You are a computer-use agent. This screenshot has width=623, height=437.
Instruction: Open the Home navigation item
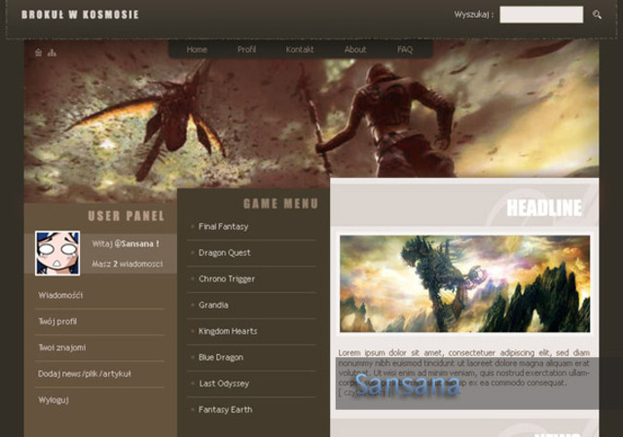197,50
